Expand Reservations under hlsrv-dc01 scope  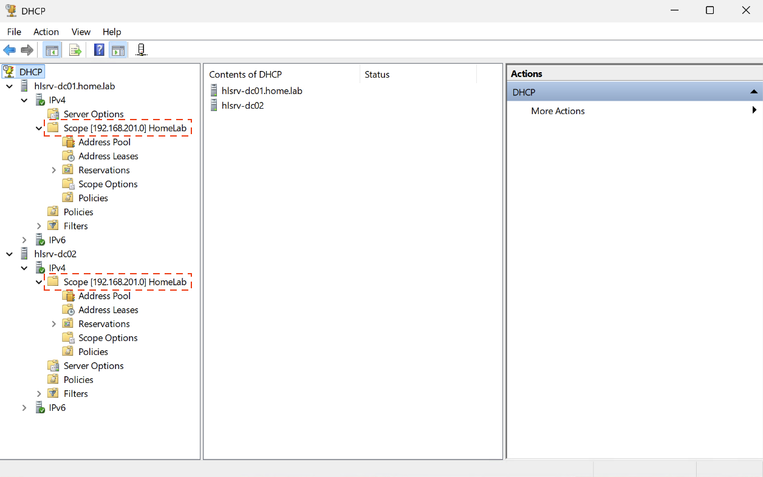tap(54, 171)
